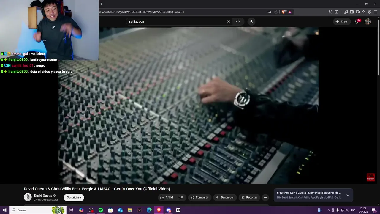Click the Subscribe watermark in video corner
The width and height of the screenshot is (380, 214).
click(x=370, y=177)
